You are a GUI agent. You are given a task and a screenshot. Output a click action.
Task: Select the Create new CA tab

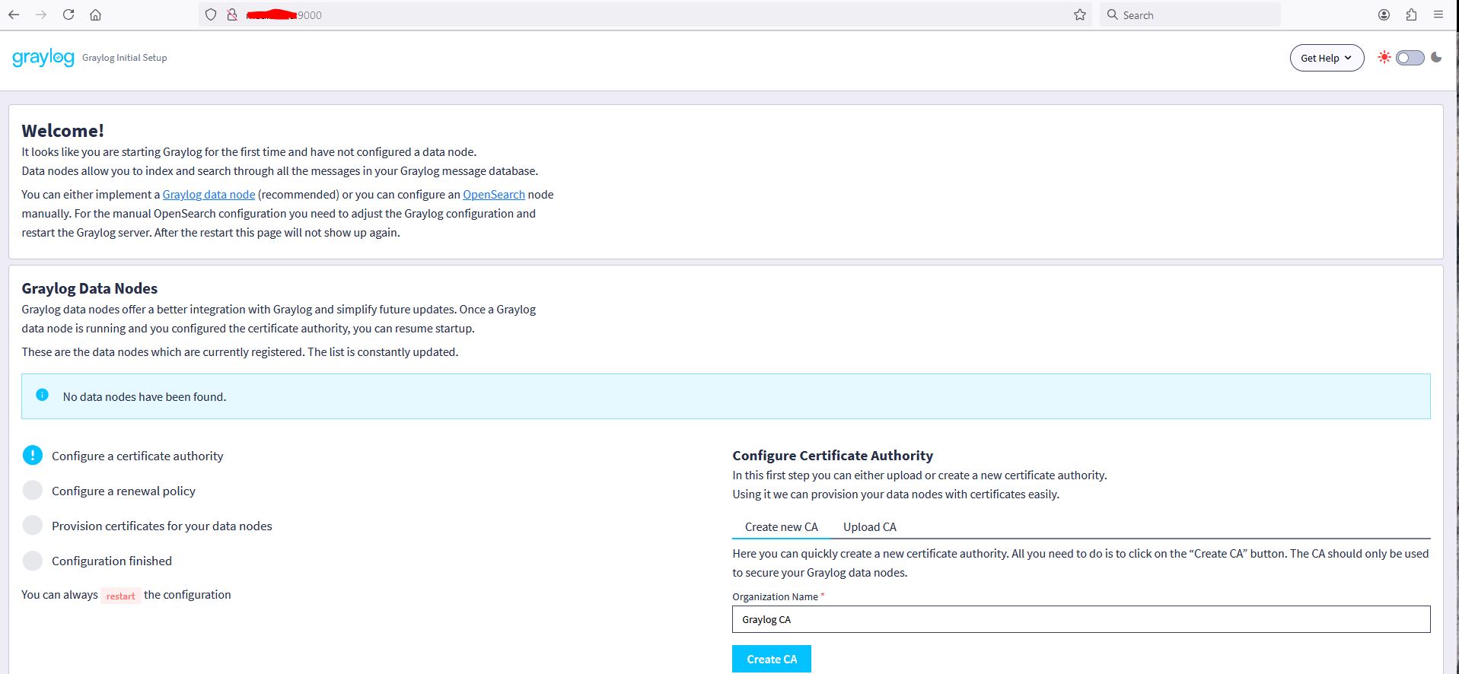[x=782, y=527]
